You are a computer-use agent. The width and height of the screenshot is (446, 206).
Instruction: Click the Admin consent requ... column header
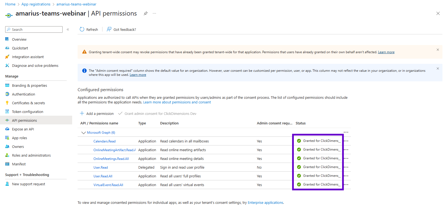(275, 123)
